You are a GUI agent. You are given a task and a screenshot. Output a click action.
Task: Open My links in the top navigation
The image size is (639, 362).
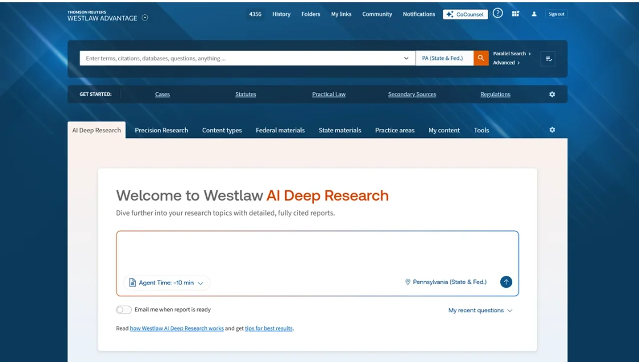(341, 14)
